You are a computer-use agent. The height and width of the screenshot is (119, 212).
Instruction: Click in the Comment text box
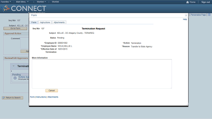tap(25, 43)
